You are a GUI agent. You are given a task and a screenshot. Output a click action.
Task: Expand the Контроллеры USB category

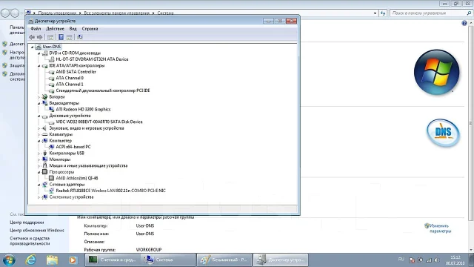pyautogui.click(x=39, y=154)
